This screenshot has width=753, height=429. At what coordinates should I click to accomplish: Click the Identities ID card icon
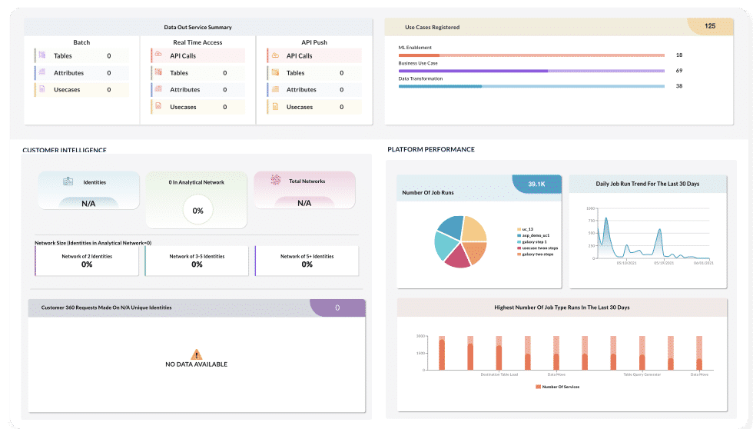(68, 181)
